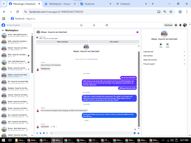Open Melissa's House for rent conversation
Screen dimensions: 191x143
[15, 69]
